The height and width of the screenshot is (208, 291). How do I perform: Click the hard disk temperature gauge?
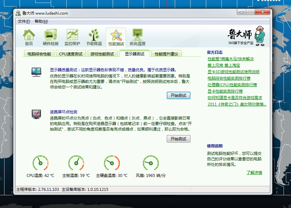point(112,163)
